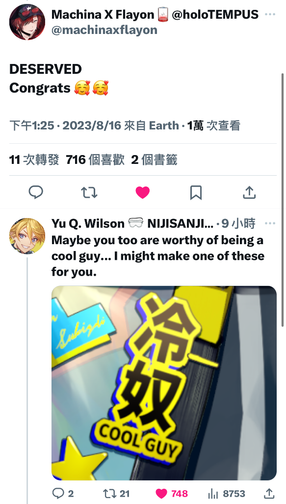Open more options on Yu Q. Wilson's tweet

[270, 223]
